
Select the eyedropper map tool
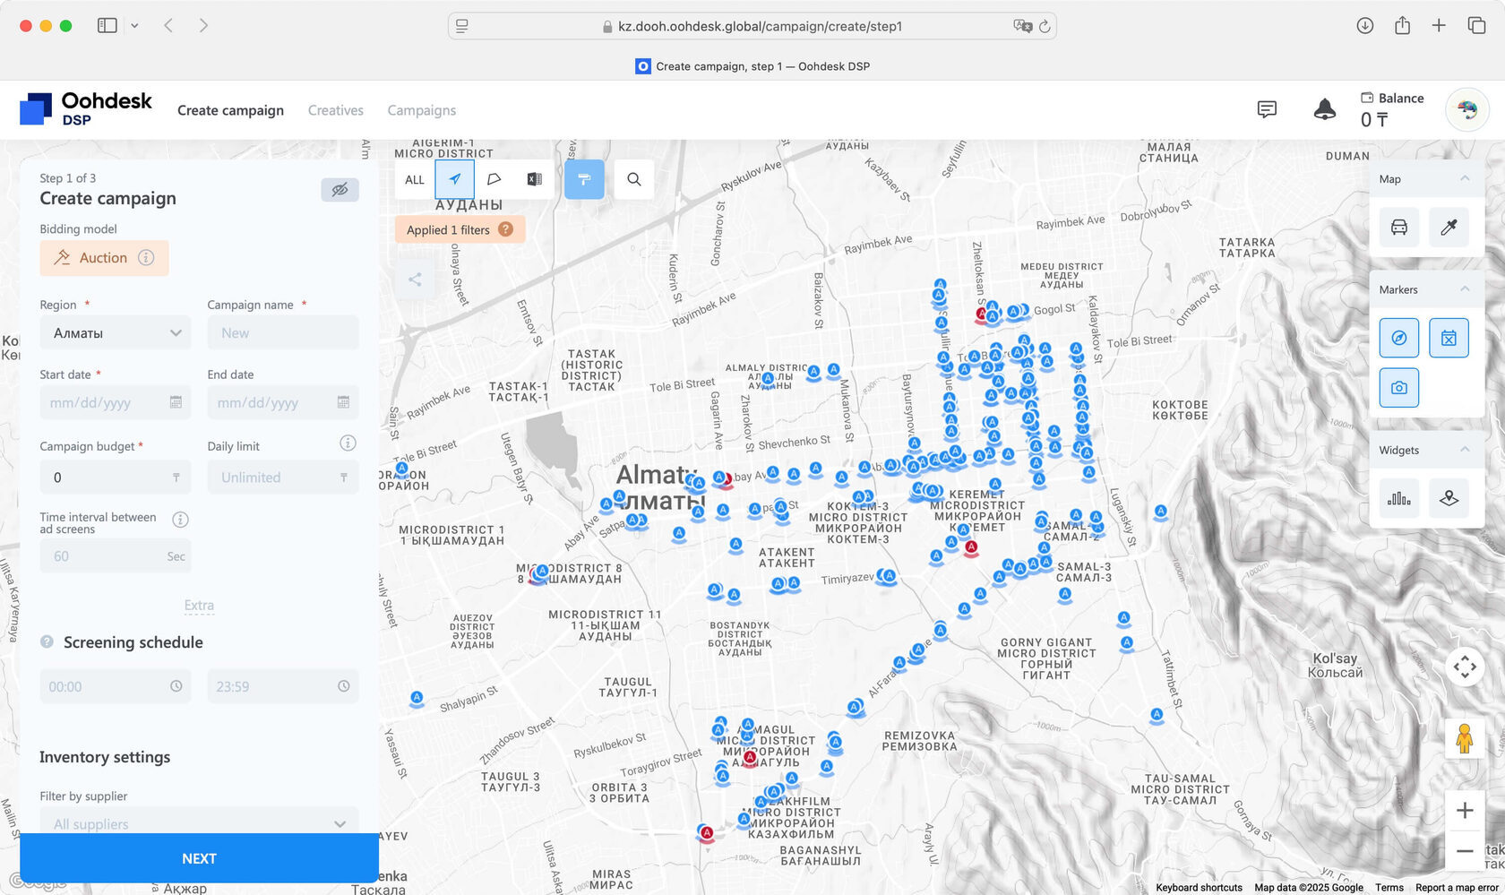(x=1449, y=228)
